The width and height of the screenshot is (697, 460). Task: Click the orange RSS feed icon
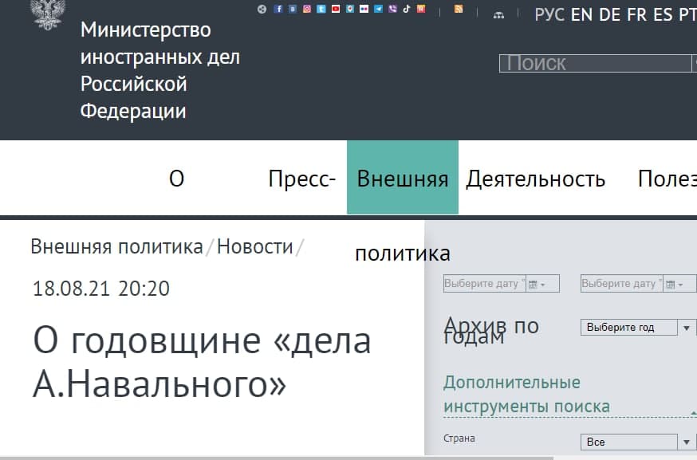point(459,9)
